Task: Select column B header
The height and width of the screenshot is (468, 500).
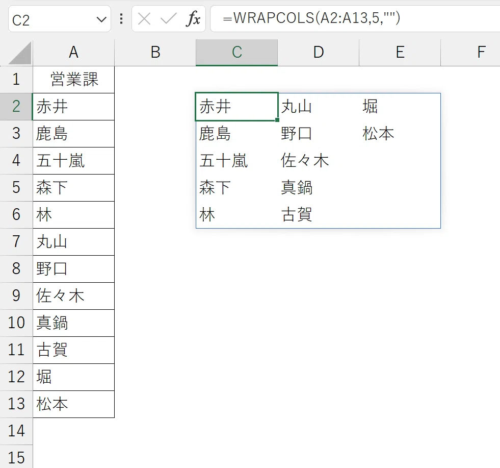Action: tap(155, 53)
